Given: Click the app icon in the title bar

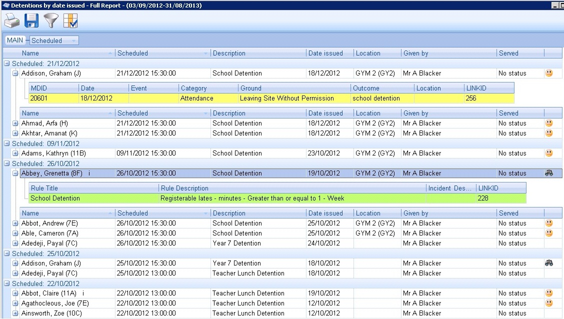Looking at the screenshot, I should point(6,5).
